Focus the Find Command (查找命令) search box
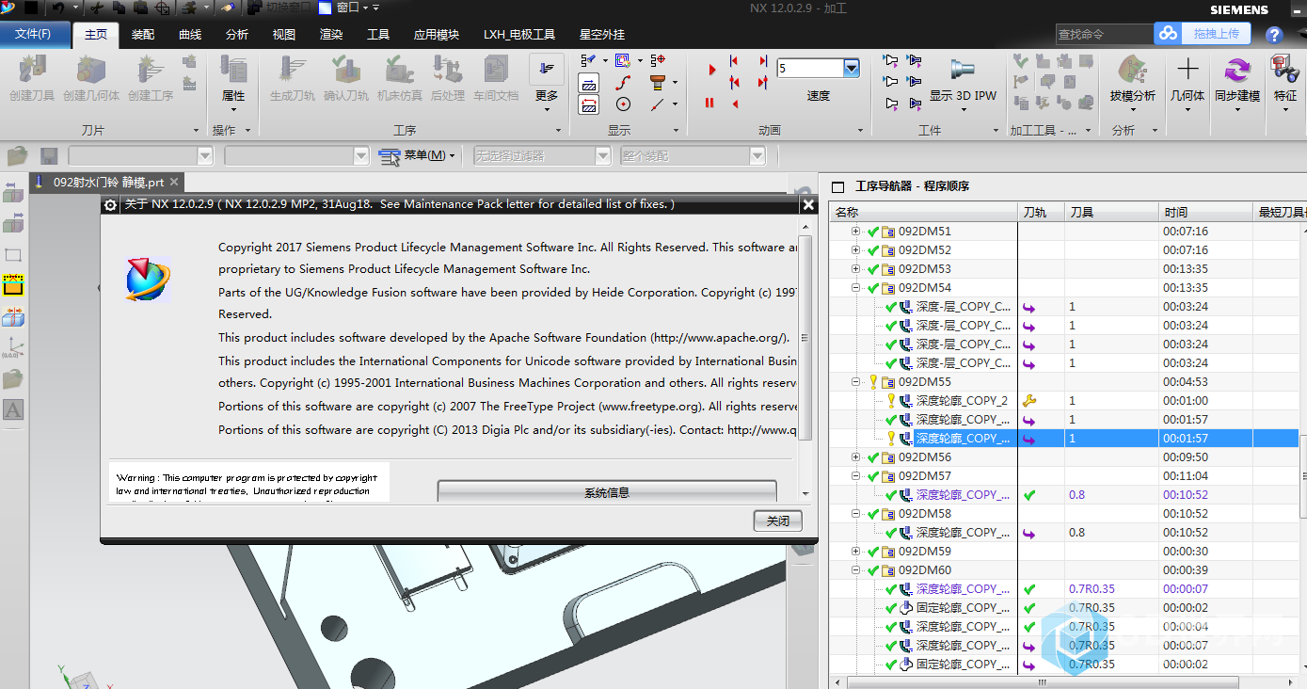This screenshot has height=689, width=1307. click(1104, 34)
